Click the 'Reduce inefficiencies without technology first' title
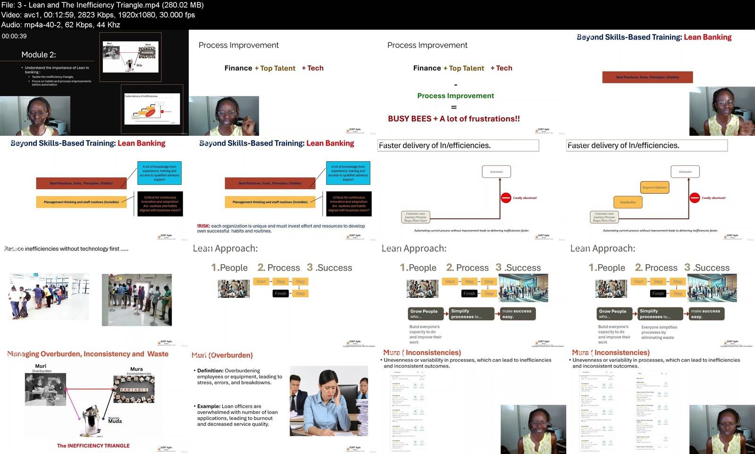Image resolution: width=755 pixels, height=454 pixels. coord(66,249)
